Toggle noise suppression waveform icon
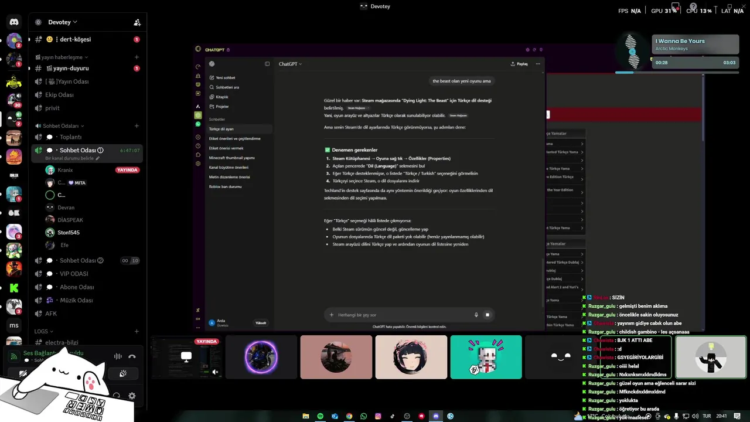 tap(118, 356)
